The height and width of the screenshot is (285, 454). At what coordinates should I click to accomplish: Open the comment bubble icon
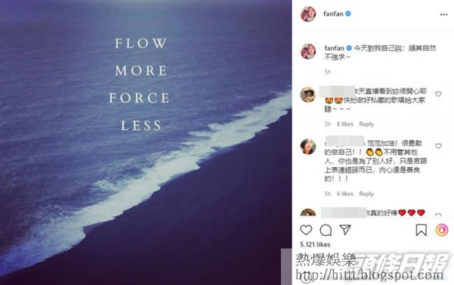[x=326, y=230]
